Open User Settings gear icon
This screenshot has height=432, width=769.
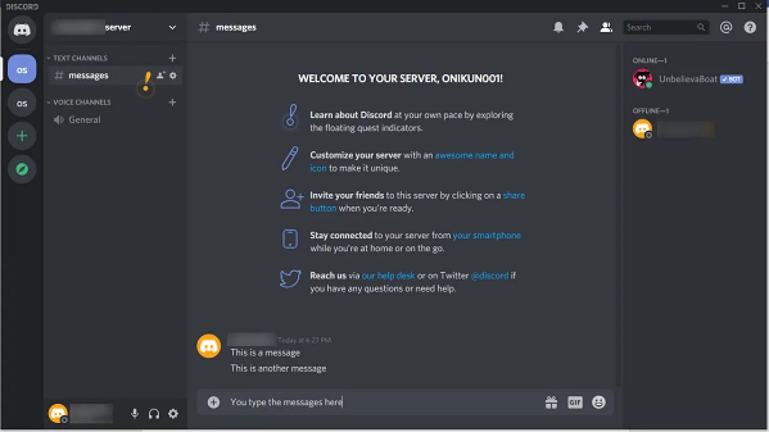coord(173,413)
